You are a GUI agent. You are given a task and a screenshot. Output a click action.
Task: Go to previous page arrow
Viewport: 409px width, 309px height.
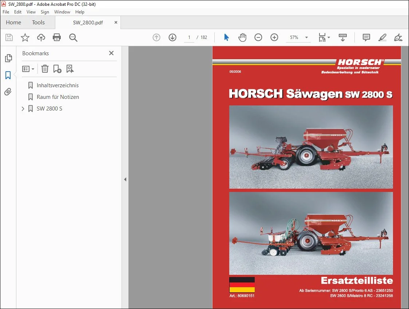(156, 37)
